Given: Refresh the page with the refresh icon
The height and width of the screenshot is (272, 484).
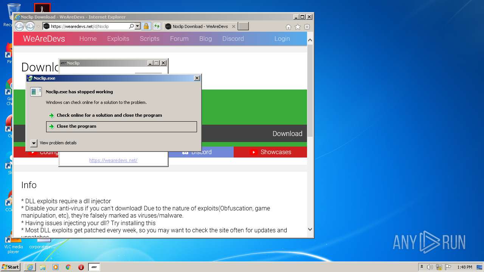Looking at the screenshot, I should [157, 26].
